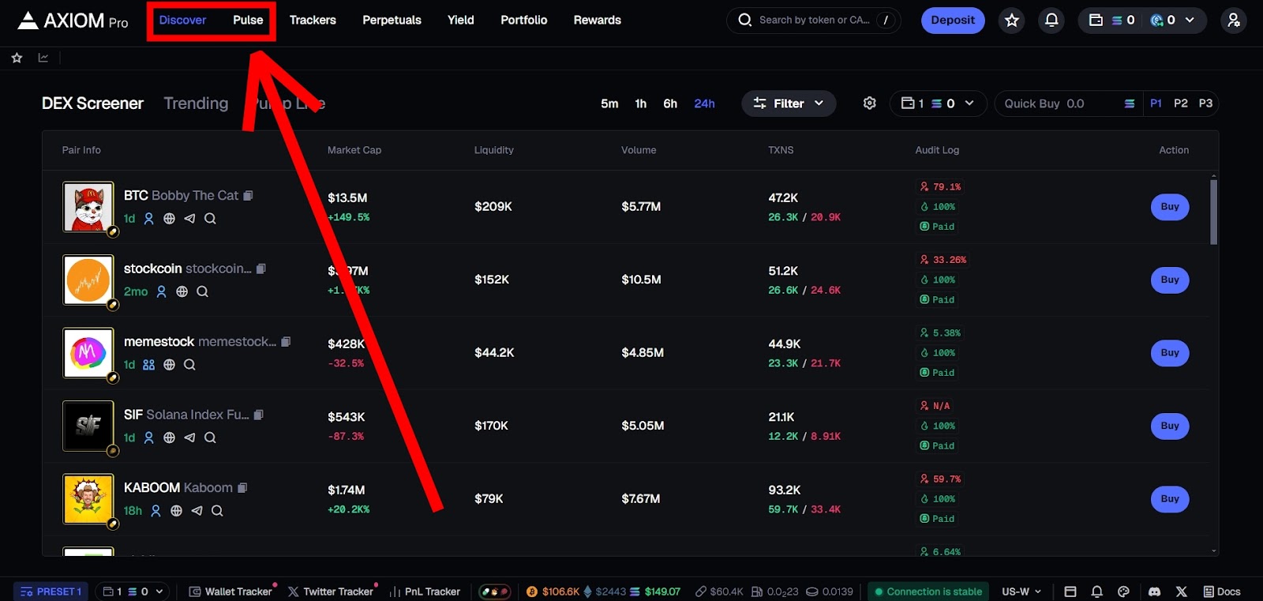Open the watchlist star in top bar
This screenshot has width=1263, height=601.
click(1012, 21)
